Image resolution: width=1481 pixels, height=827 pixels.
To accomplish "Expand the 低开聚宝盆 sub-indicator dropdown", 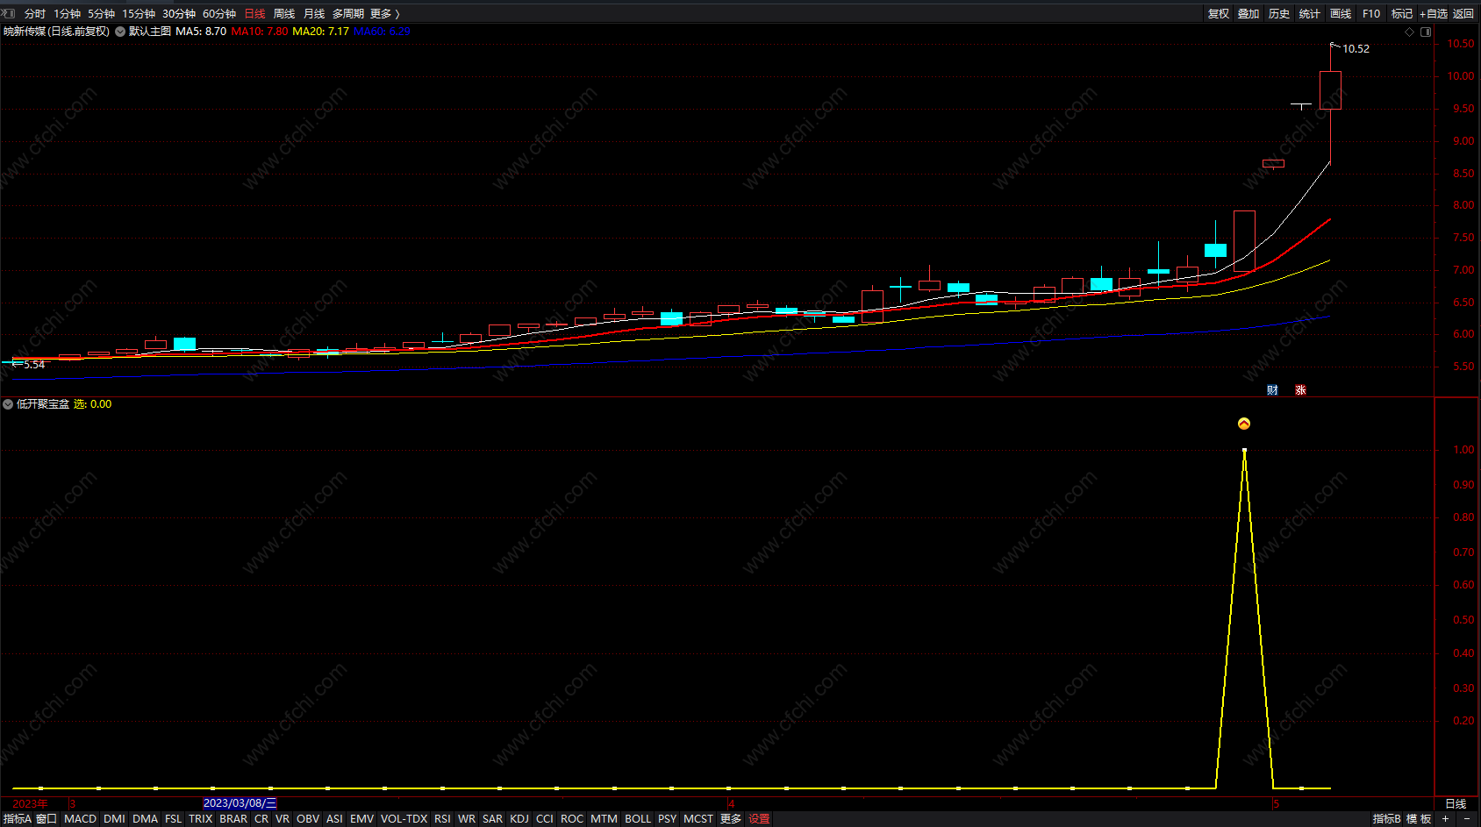I will tap(8, 404).
